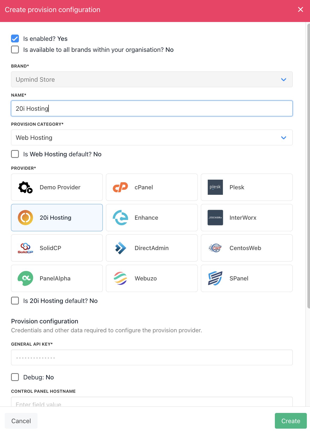Pick the CentosWeb CWP icon
Viewport: 310px width, 431px height.
pyautogui.click(x=215, y=248)
